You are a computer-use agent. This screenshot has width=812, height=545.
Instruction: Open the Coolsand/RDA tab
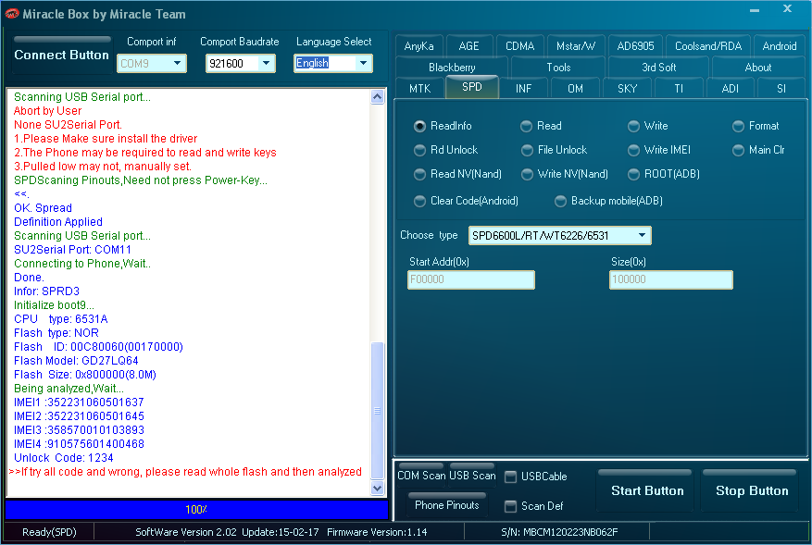(x=708, y=46)
